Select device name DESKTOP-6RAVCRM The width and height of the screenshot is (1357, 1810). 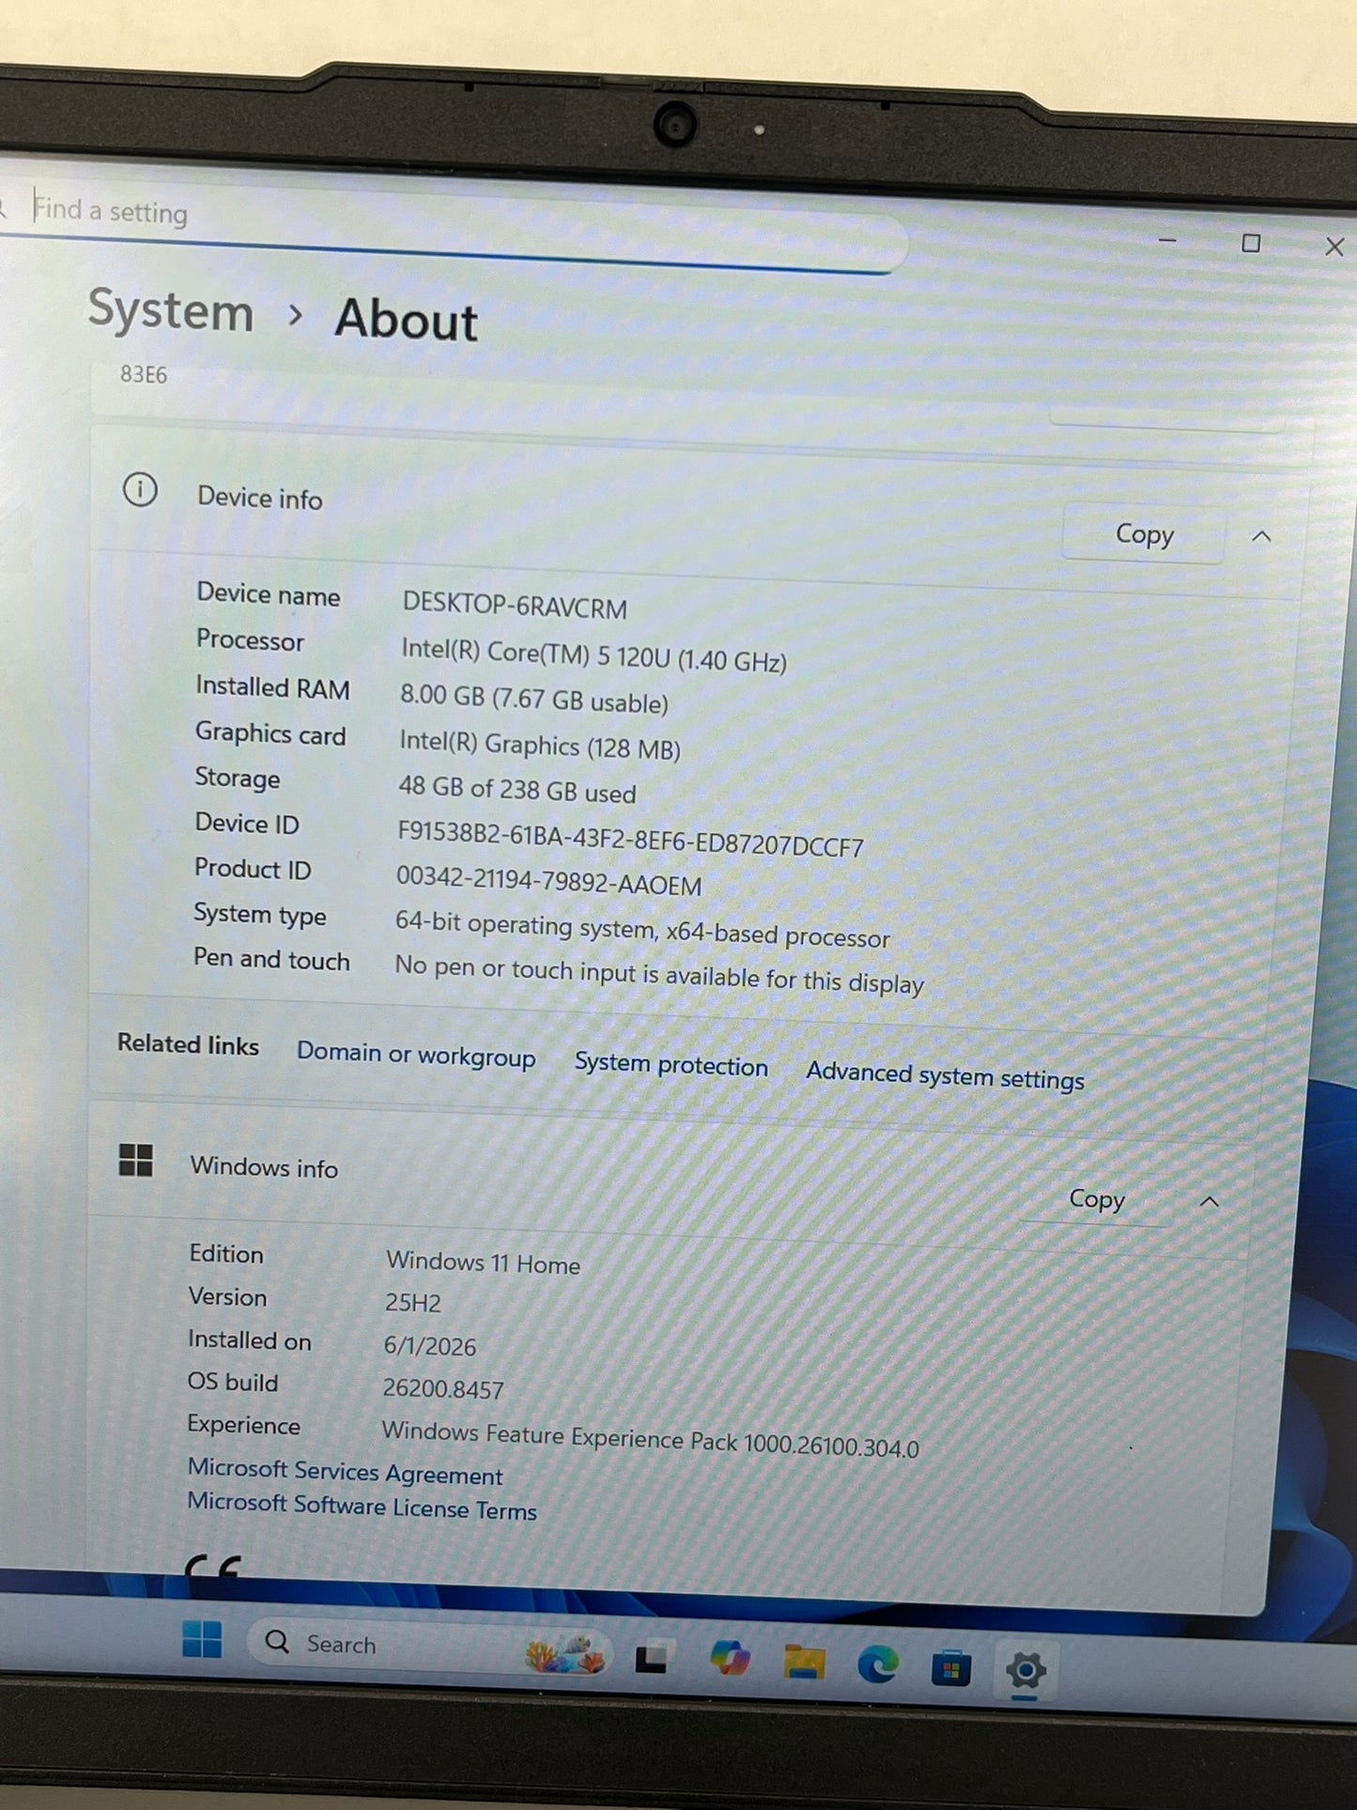tap(515, 606)
